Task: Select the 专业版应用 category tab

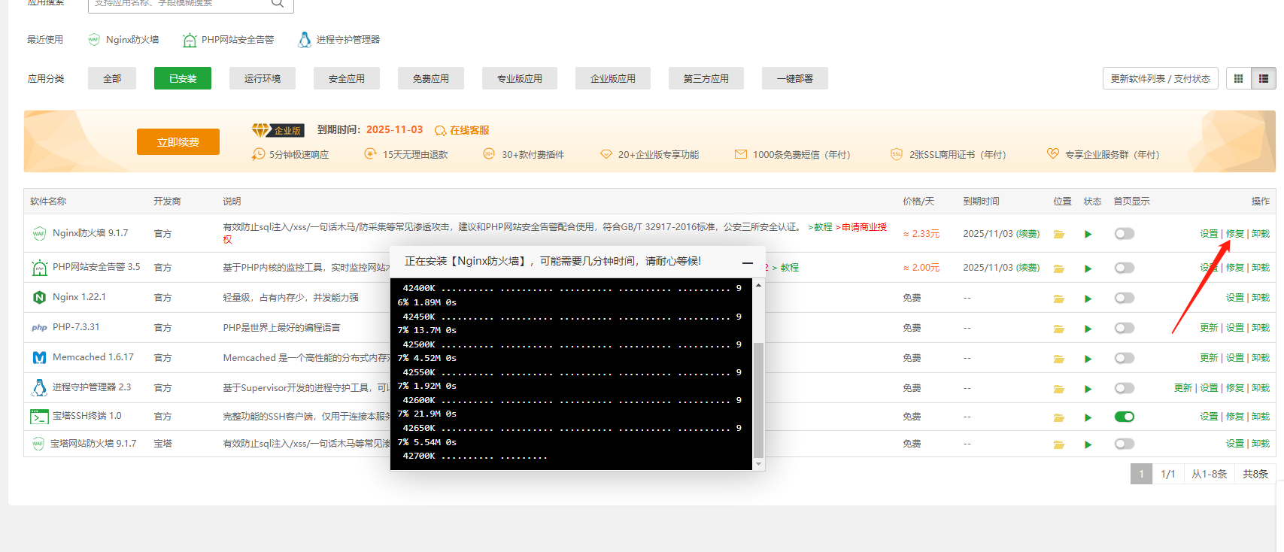Action: [520, 78]
